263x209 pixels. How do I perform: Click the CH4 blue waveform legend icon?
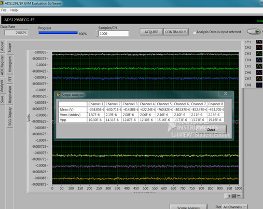(259, 60)
